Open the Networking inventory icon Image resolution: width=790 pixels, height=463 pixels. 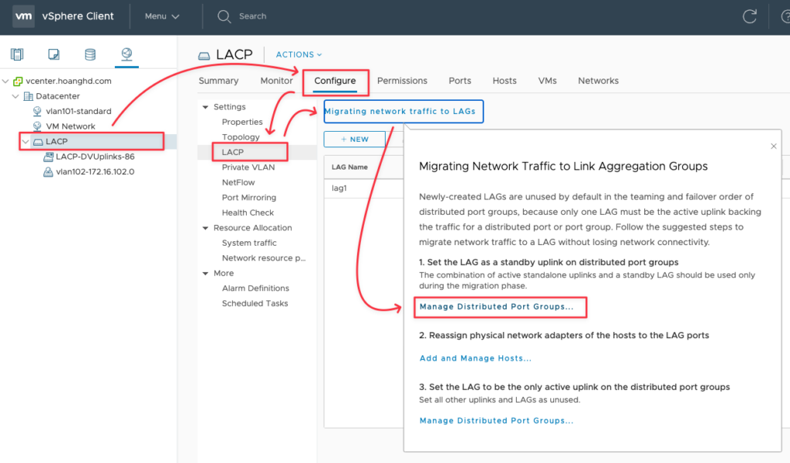(x=127, y=54)
